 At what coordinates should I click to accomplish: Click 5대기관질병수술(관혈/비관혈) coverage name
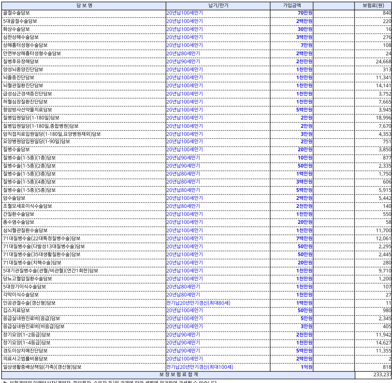point(51,271)
